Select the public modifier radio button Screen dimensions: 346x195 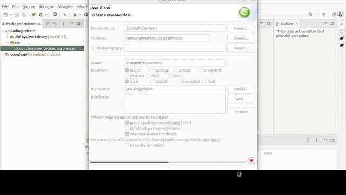pyautogui.click(x=127, y=70)
